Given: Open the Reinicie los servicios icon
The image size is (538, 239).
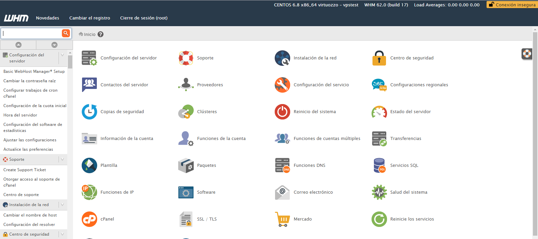Looking at the screenshot, I should pos(379,219).
